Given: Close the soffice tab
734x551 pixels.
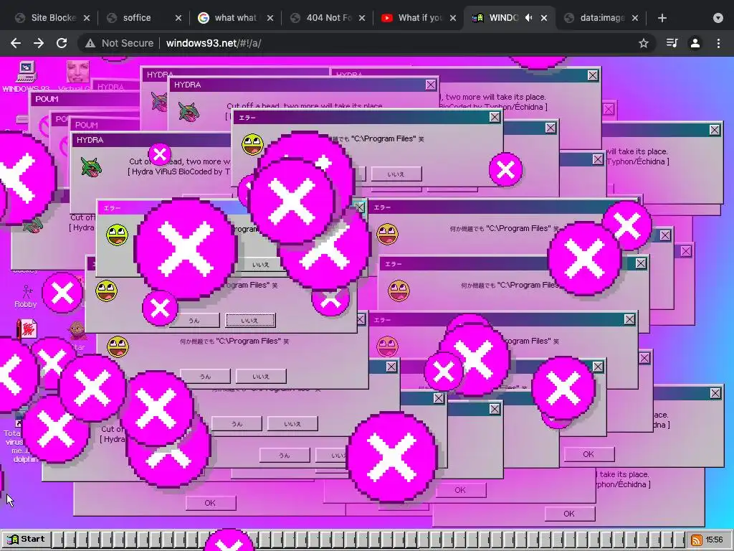Looking at the screenshot, I should point(178,18).
